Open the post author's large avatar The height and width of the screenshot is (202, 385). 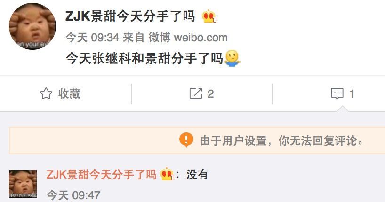[32, 26]
